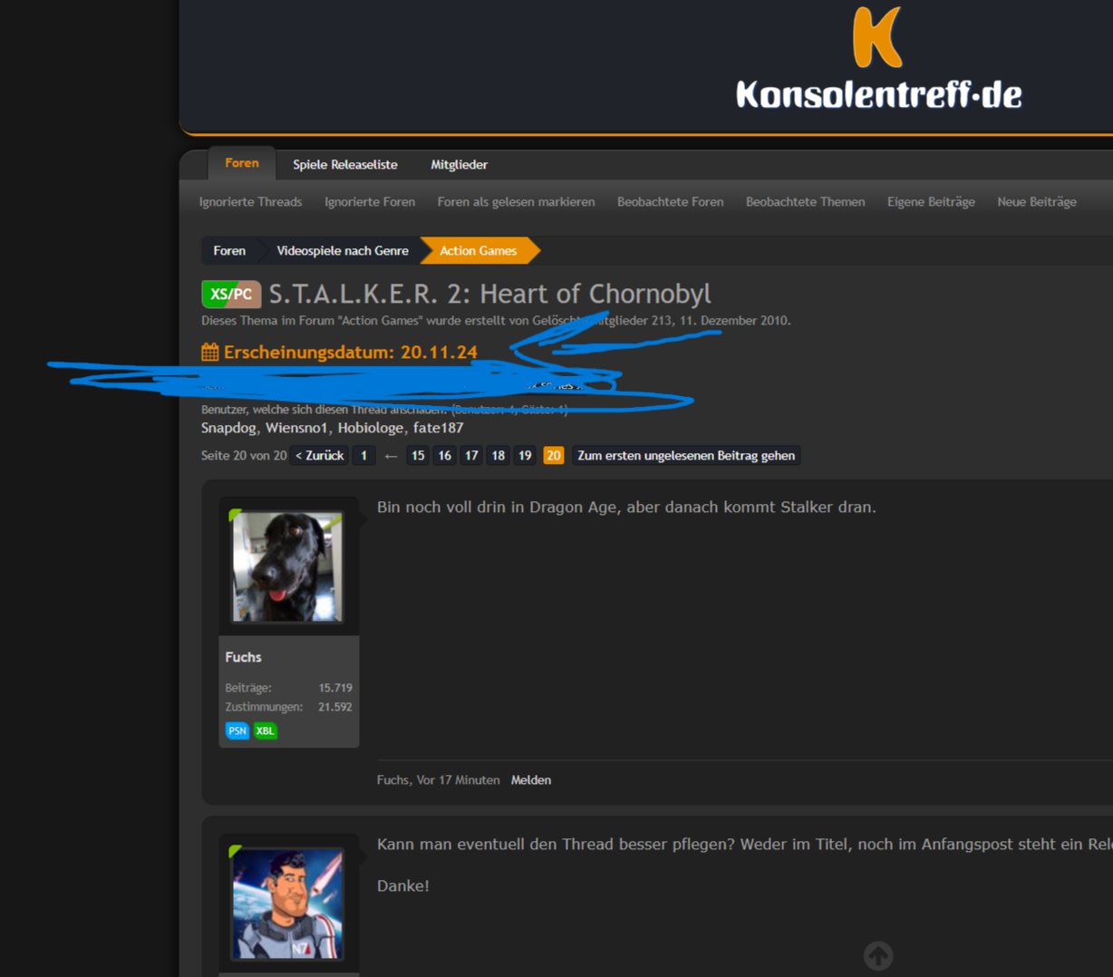This screenshot has width=1113, height=977.
Task: Click the Erscheinungsdatum calendar icon
Action: coord(209,352)
